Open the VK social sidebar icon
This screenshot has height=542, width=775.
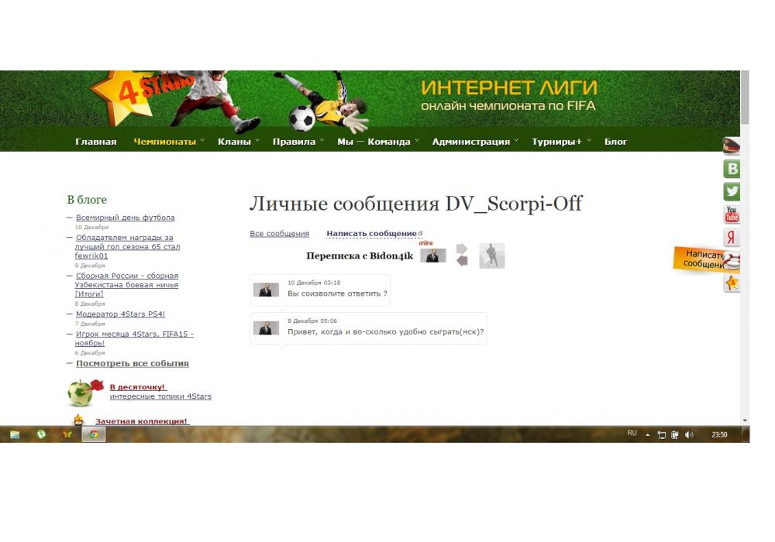point(731,169)
